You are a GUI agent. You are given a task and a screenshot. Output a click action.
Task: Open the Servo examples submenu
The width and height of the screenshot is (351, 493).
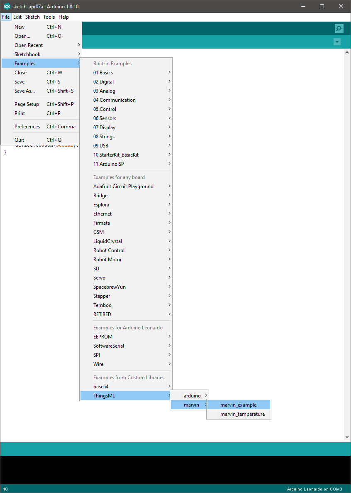(126, 277)
